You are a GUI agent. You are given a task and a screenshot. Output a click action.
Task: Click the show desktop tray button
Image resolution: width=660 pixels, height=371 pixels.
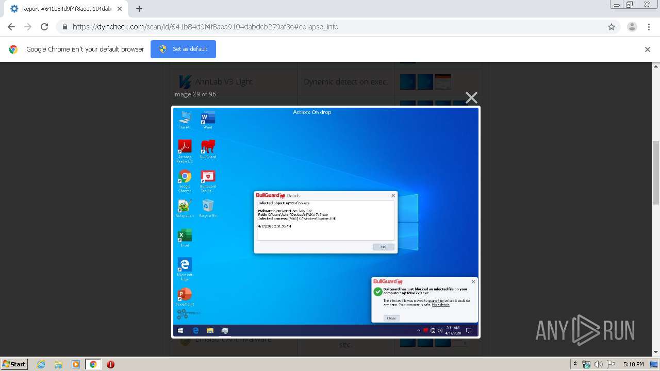click(654, 364)
